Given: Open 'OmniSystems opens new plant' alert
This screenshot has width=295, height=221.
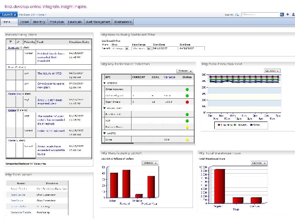Looking at the screenshot, I should click(51, 86).
